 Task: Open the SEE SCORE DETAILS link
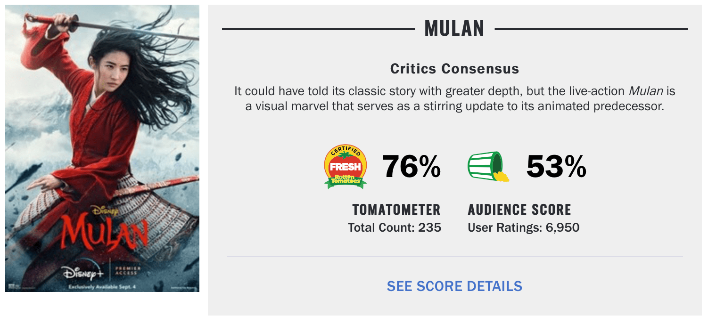pyautogui.click(x=454, y=286)
